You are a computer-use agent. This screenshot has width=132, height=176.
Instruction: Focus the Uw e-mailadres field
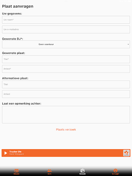[x=66, y=30]
